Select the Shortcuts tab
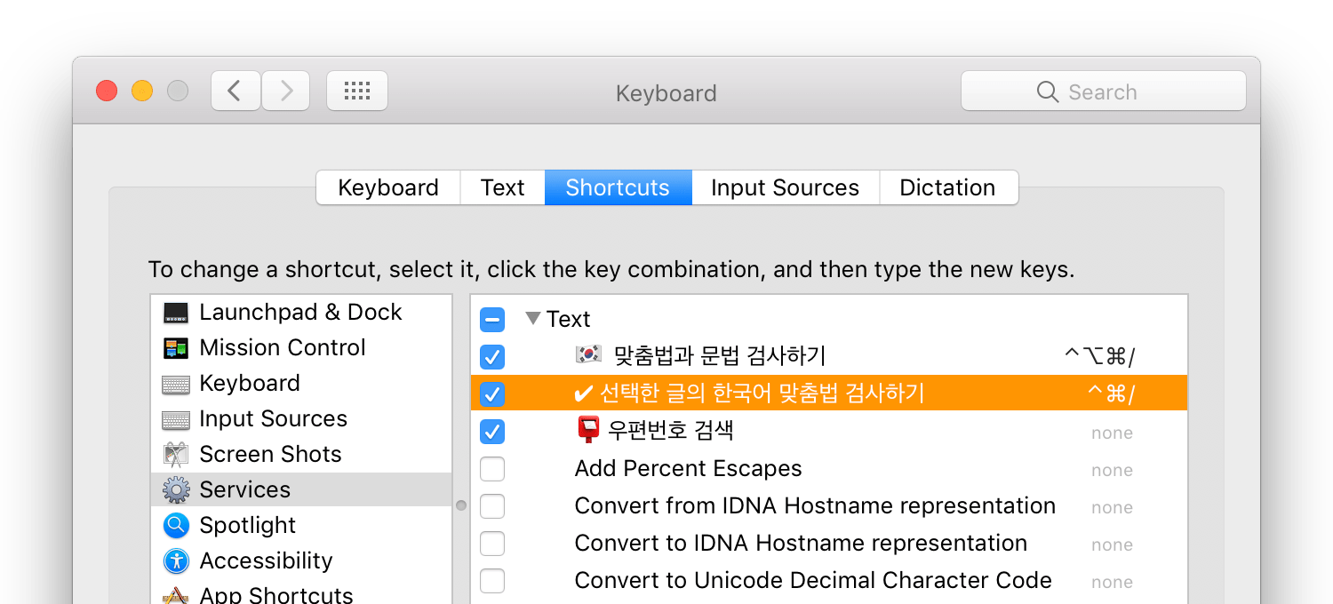 (x=618, y=187)
